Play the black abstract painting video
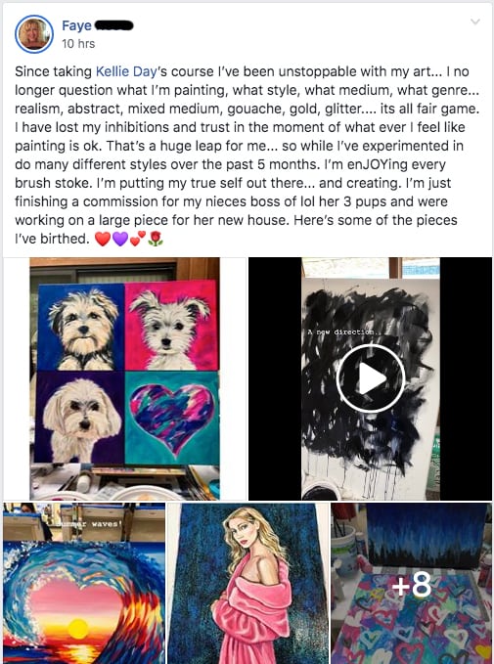This screenshot has width=494, height=664. (371, 378)
